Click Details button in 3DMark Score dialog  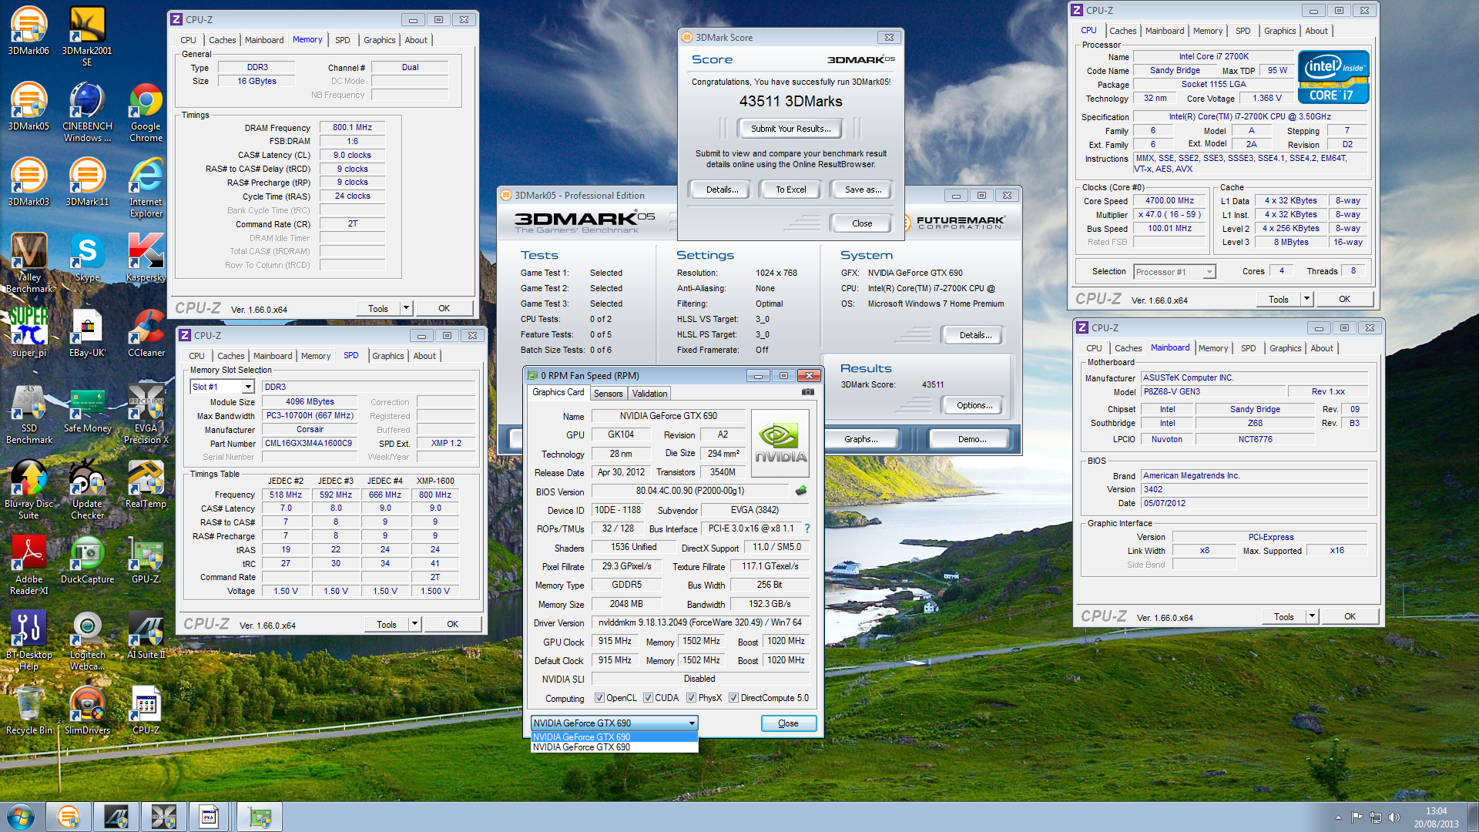pos(721,190)
